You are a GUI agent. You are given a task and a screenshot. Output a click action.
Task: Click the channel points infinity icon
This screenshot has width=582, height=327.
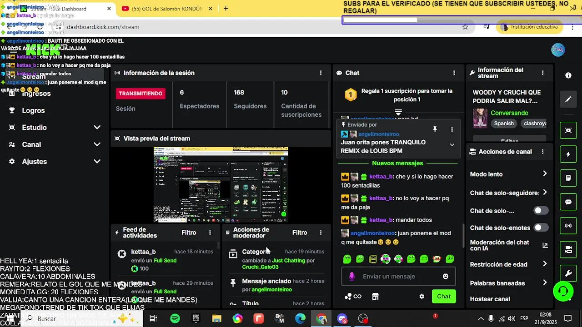(x=353, y=297)
